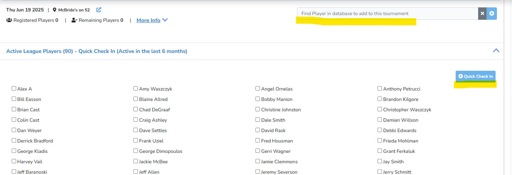Select the Harvey Vail checkbox

(x=14, y=161)
